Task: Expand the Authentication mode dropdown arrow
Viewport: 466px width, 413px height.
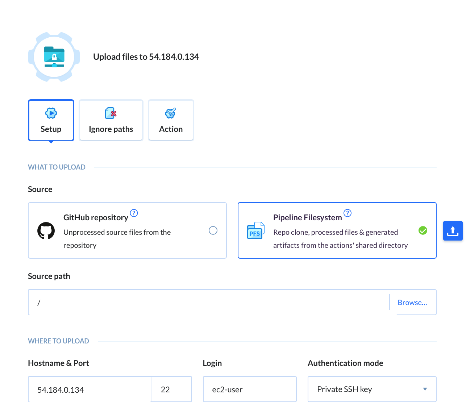Action: (x=425, y=389)
